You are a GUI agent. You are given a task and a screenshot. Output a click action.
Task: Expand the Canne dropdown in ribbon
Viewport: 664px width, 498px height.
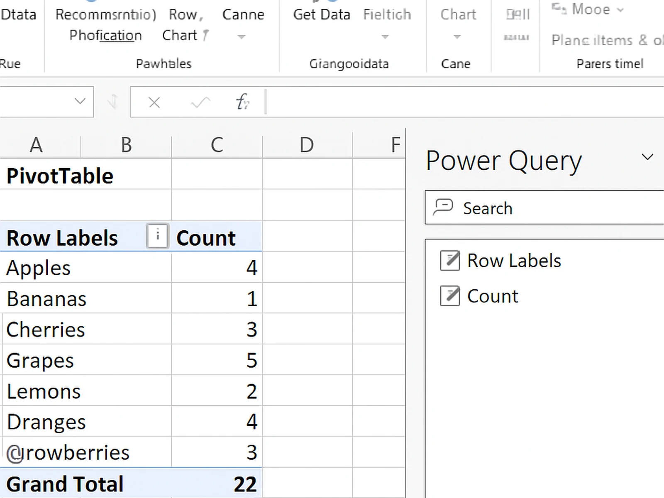tap(242, 37)
